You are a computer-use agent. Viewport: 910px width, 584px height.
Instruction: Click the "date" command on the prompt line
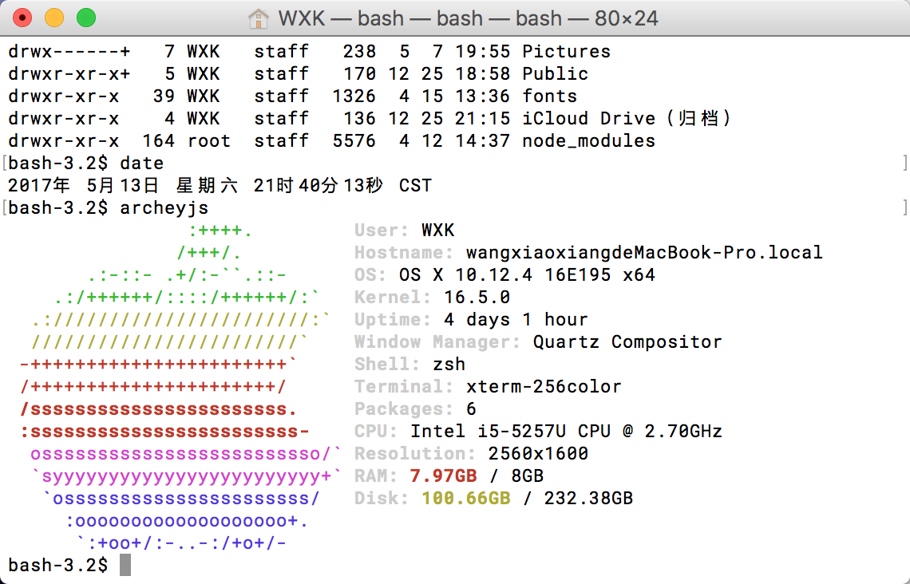pyautogui.click(x=141, y=164)
